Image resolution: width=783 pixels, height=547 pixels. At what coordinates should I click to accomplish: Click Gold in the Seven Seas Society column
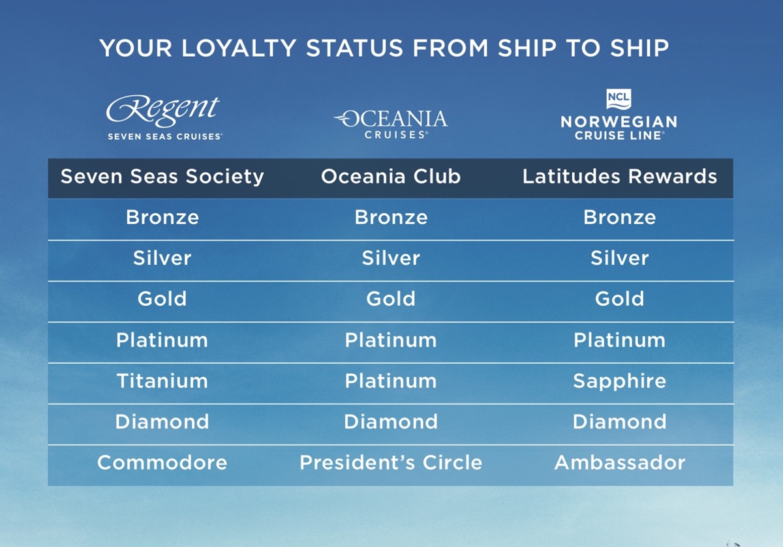click(x=162, y=299)
